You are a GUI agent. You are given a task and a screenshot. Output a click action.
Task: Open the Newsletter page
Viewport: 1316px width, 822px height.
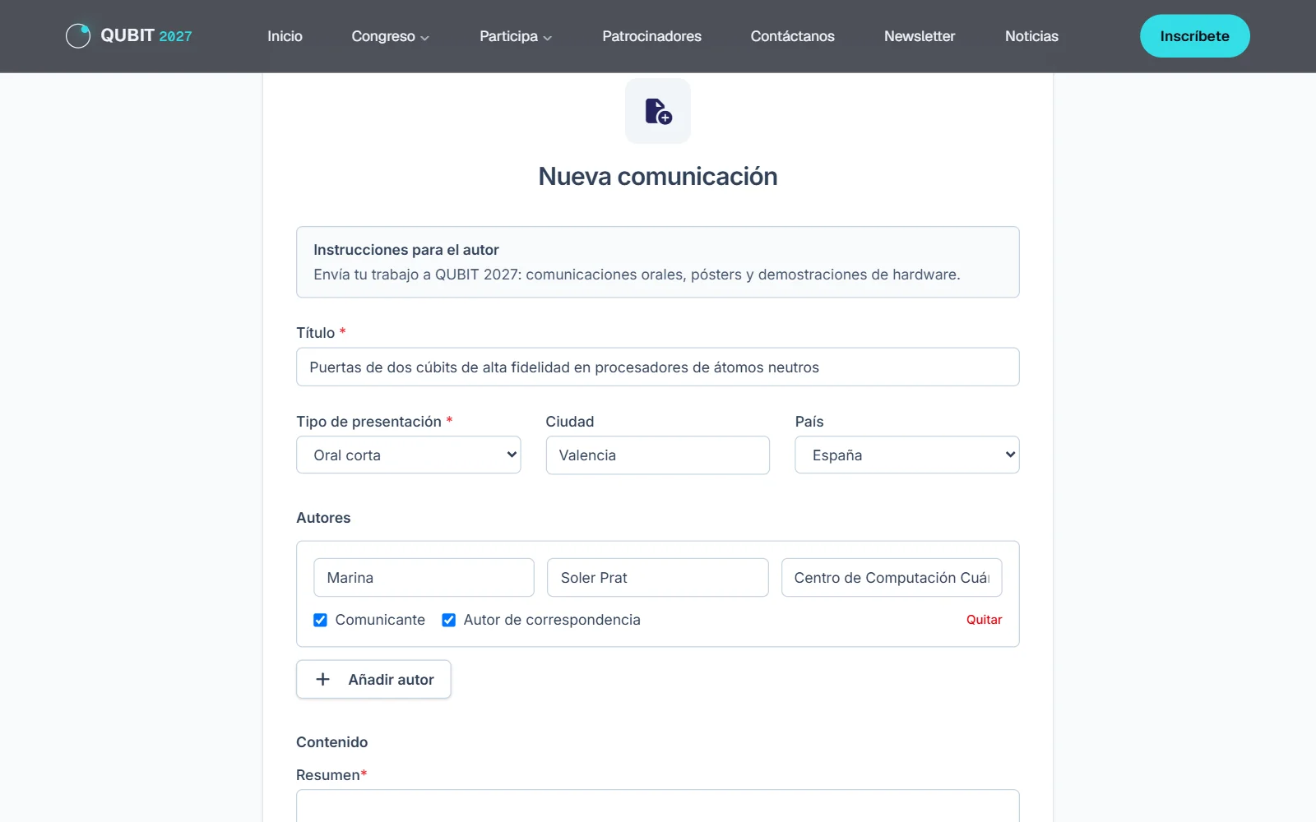point(920,36)
